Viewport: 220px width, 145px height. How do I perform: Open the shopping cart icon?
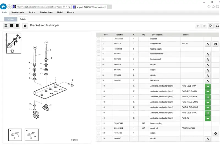204,26
